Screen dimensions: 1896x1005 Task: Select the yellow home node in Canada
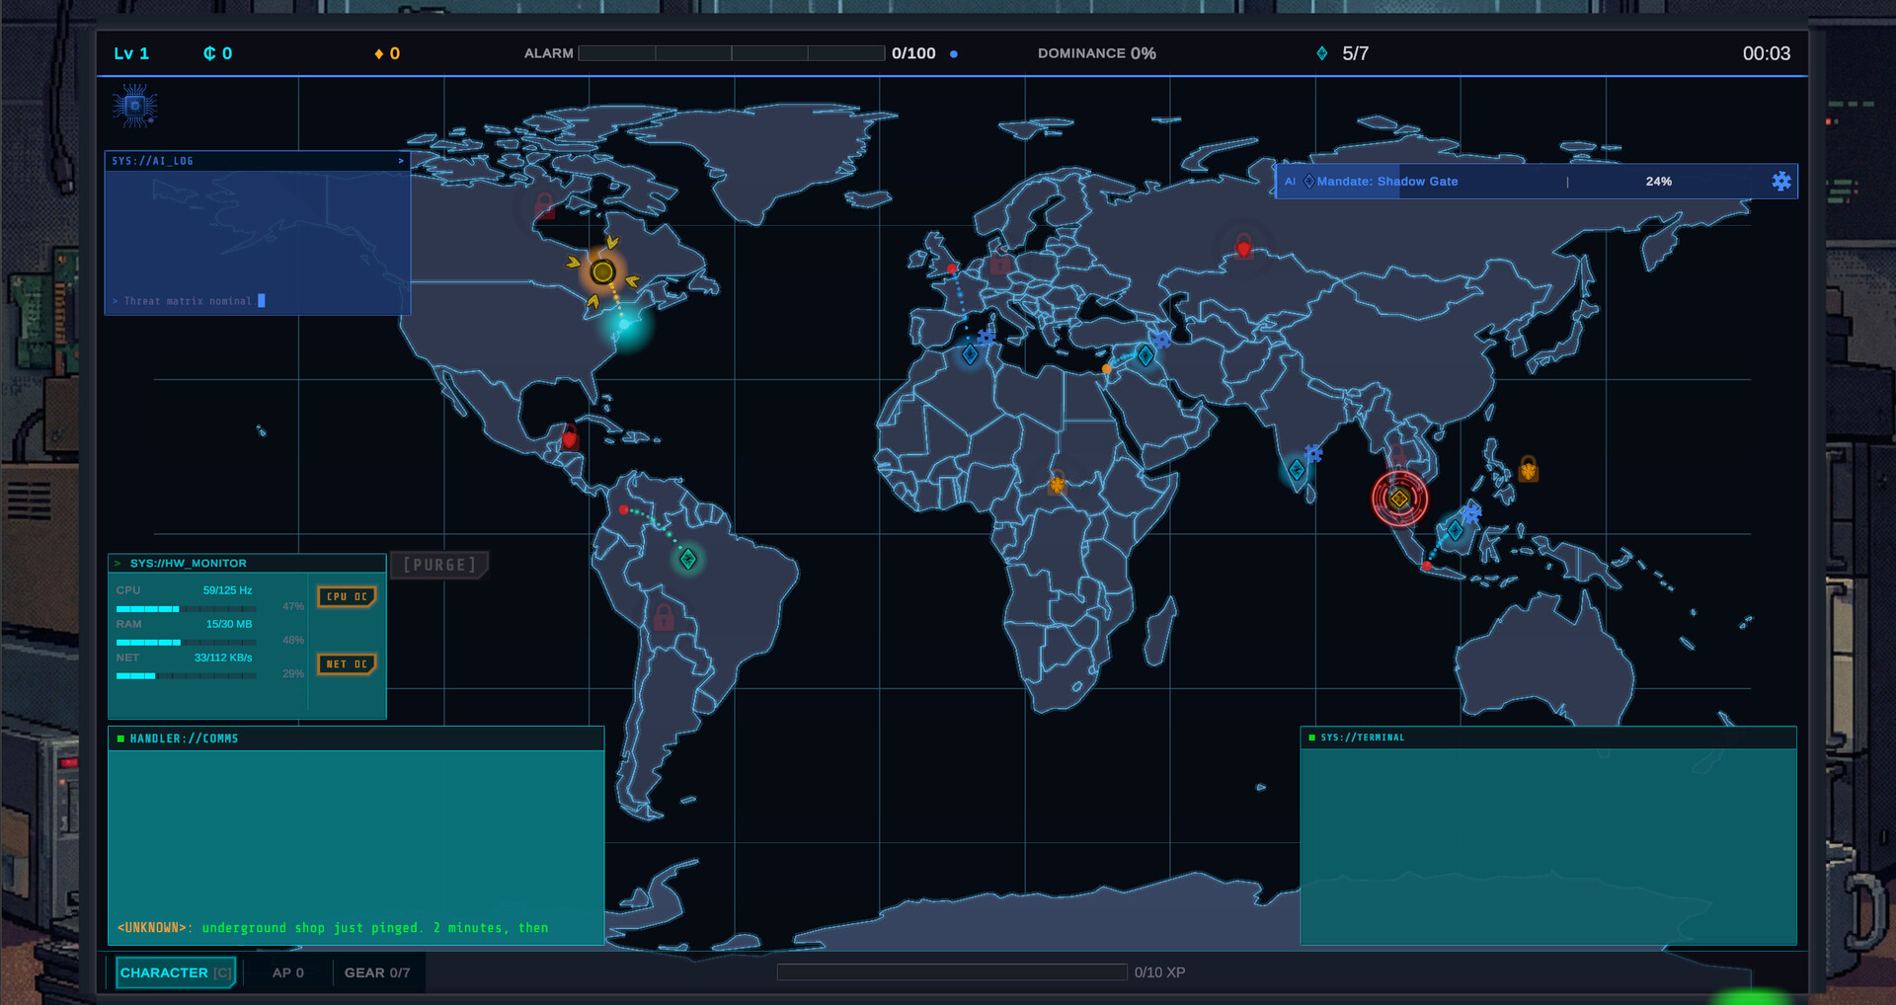[602, 271]
